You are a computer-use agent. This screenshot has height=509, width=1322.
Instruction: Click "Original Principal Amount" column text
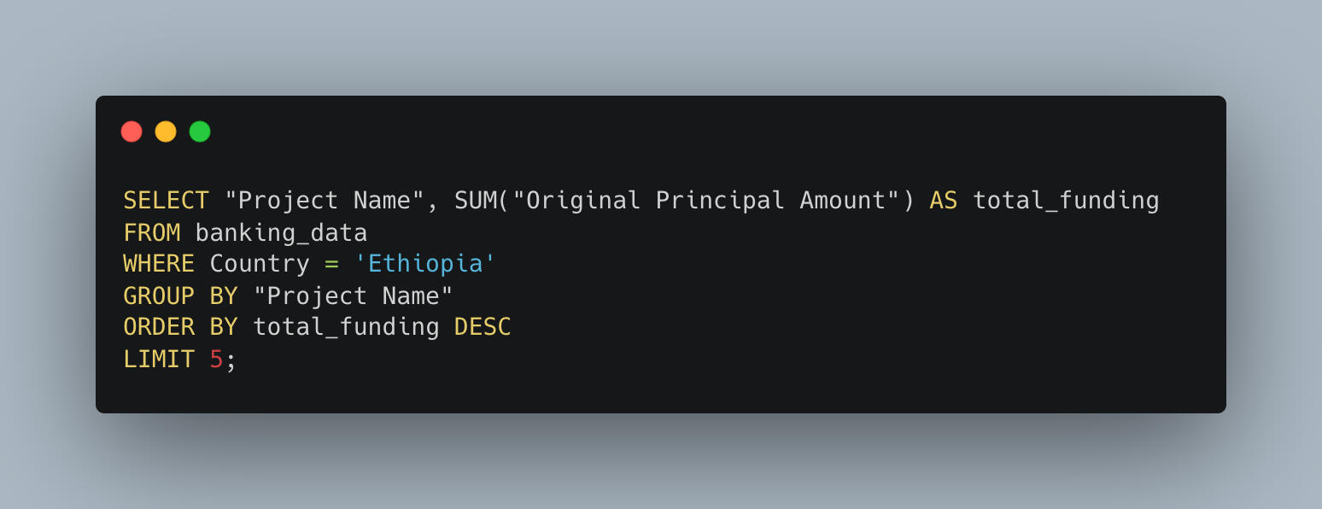(713, 201)
